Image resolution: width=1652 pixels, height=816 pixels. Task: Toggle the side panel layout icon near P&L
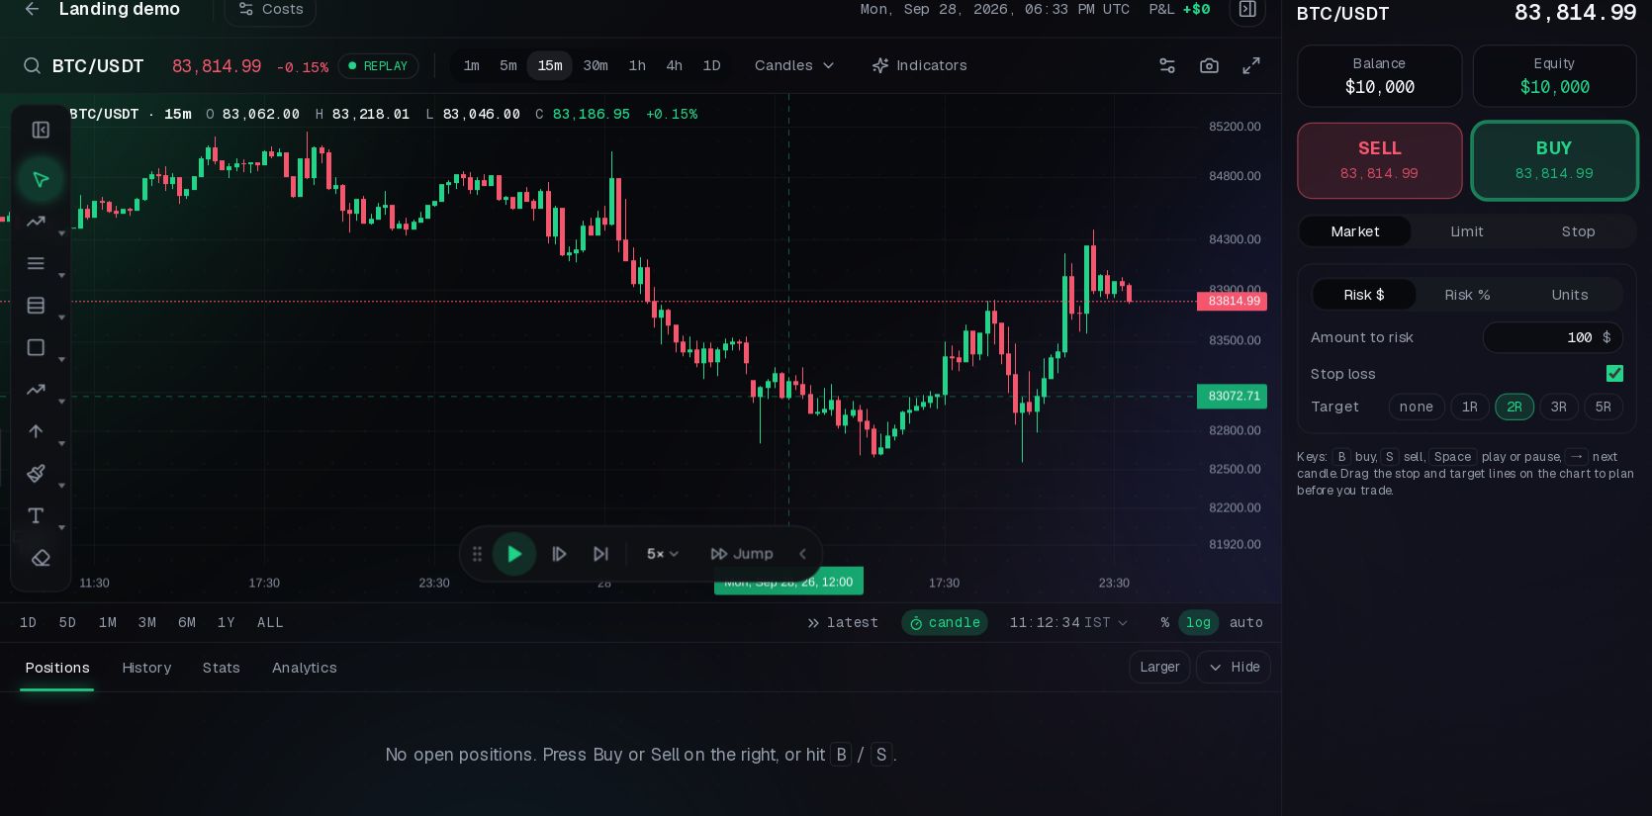1247,9
